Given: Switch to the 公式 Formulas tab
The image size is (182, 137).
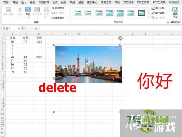Looking at the screenshot, I should [x=55, y=2].
